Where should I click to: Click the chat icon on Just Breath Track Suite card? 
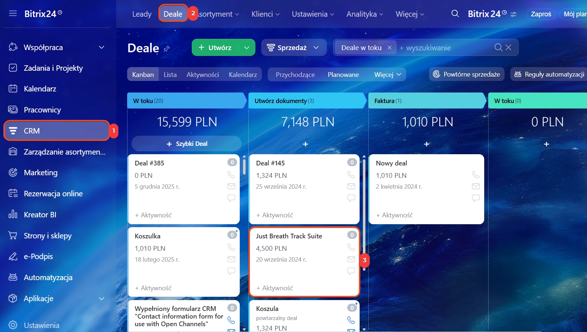pos(351,271)
